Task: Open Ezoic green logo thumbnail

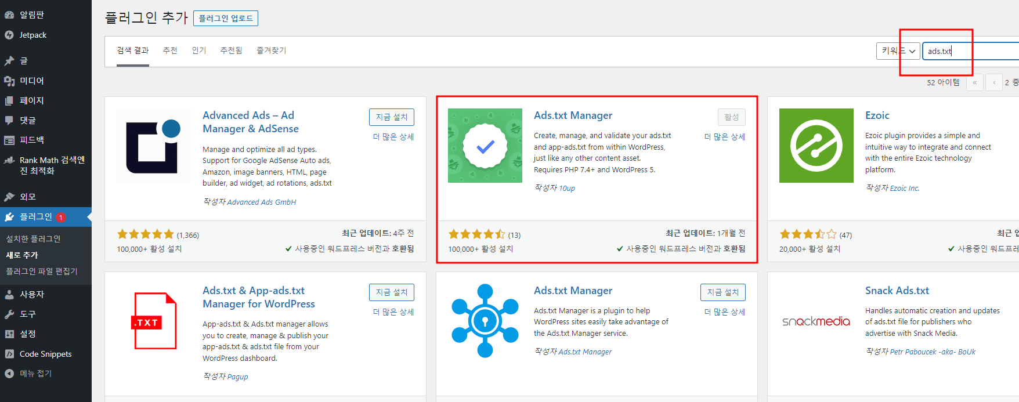Action: coord(816,146)
